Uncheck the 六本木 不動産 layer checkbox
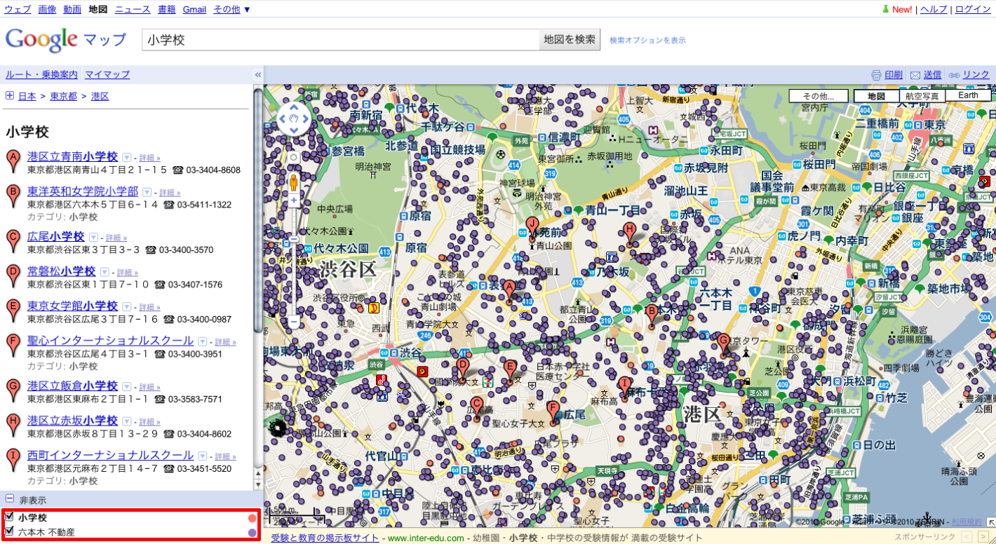This screenshot has width=996, height=544. coord(9,531)
